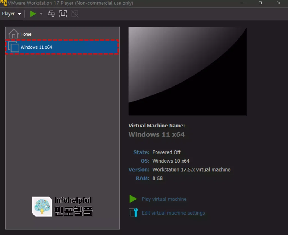Click the Home house icon

(14, 34)
